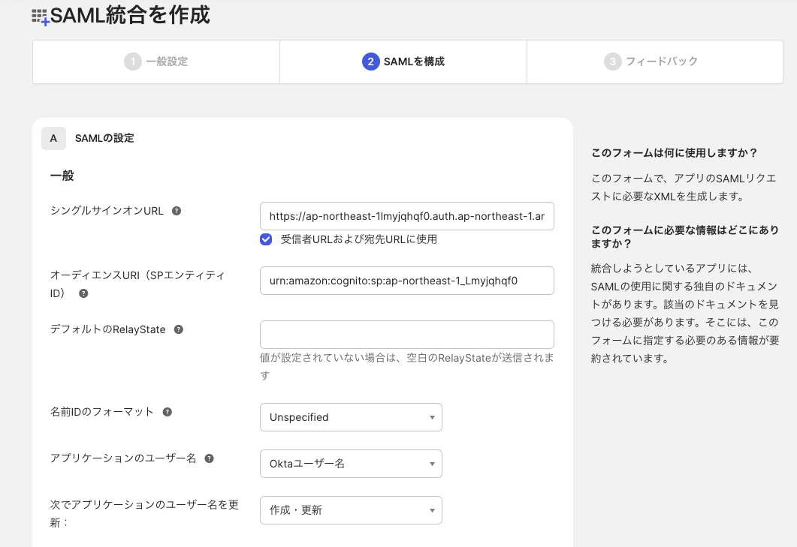Open the 作成・更新 dropdown

[351, 510]
